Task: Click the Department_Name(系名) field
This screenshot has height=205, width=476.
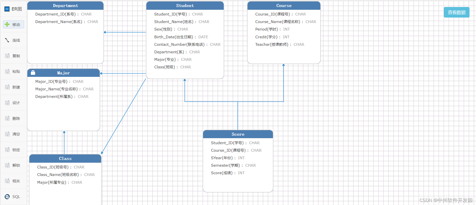Action: pyautogui.click(x=67, y=22)
